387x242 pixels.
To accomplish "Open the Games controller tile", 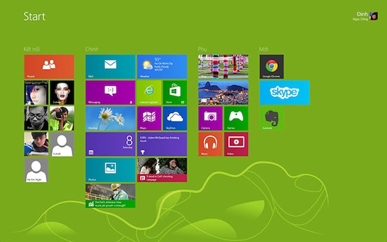I will click(x=236, y=118).
